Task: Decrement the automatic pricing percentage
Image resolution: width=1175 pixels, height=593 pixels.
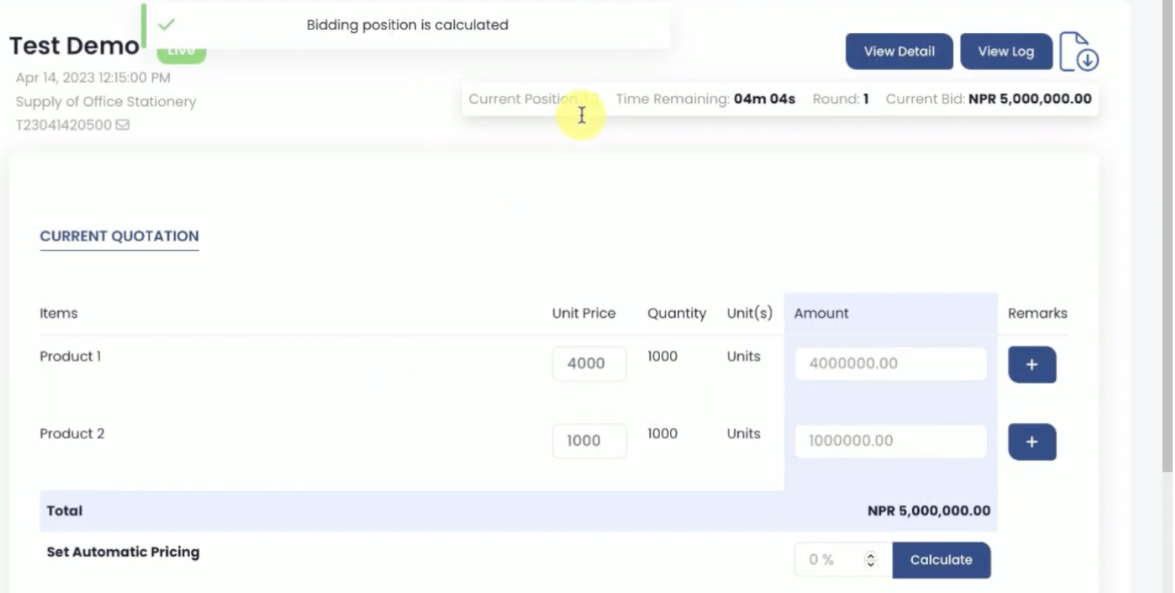Action: [x=870, y=564]
